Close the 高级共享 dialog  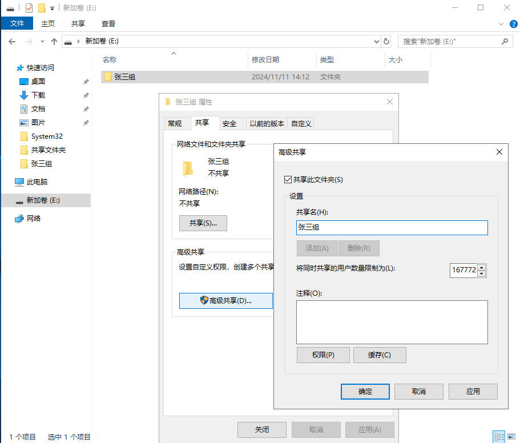click(499, 152)
